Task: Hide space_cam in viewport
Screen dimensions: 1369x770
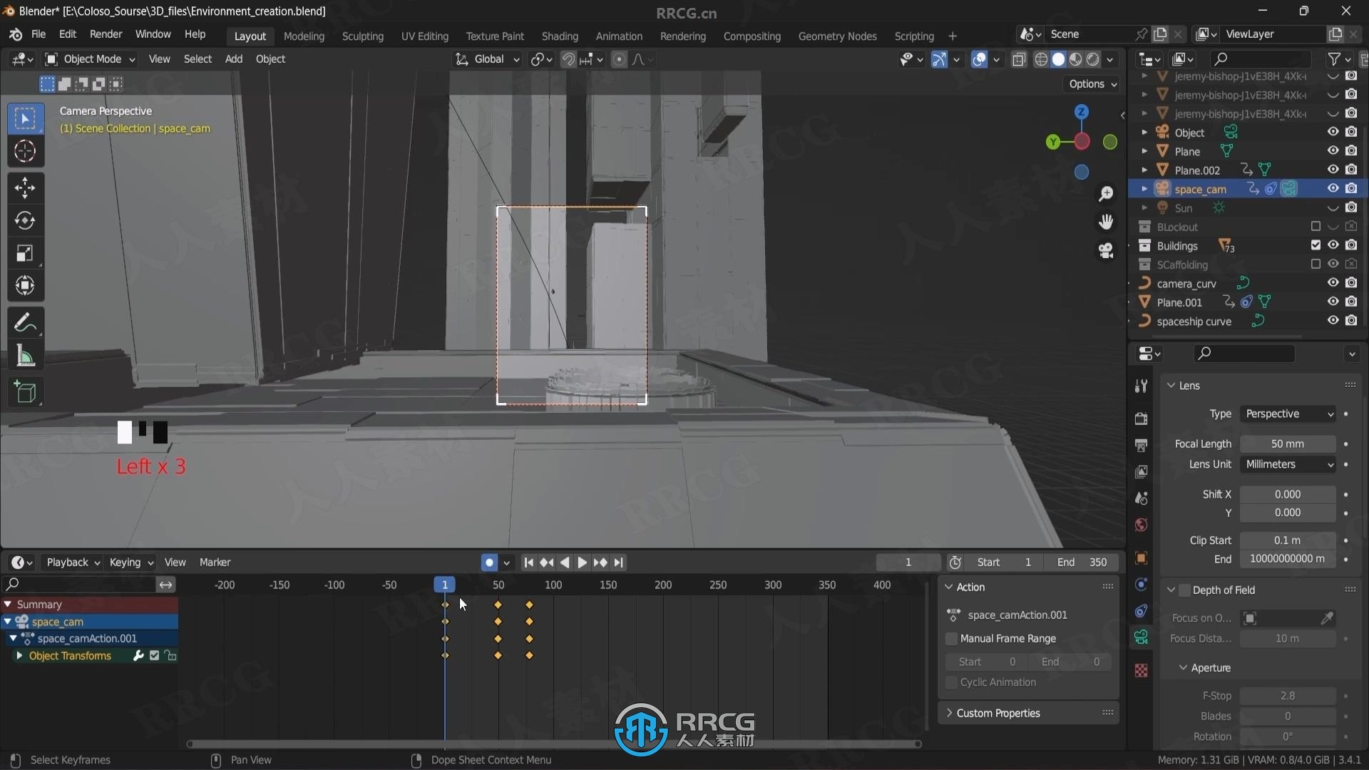Action: point(1333,189)
